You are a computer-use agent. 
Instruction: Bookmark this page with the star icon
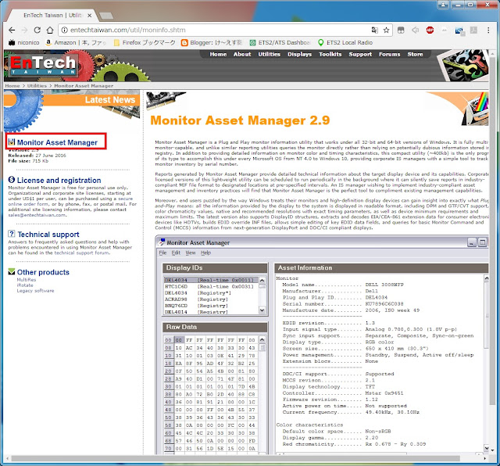coord(386,30)
